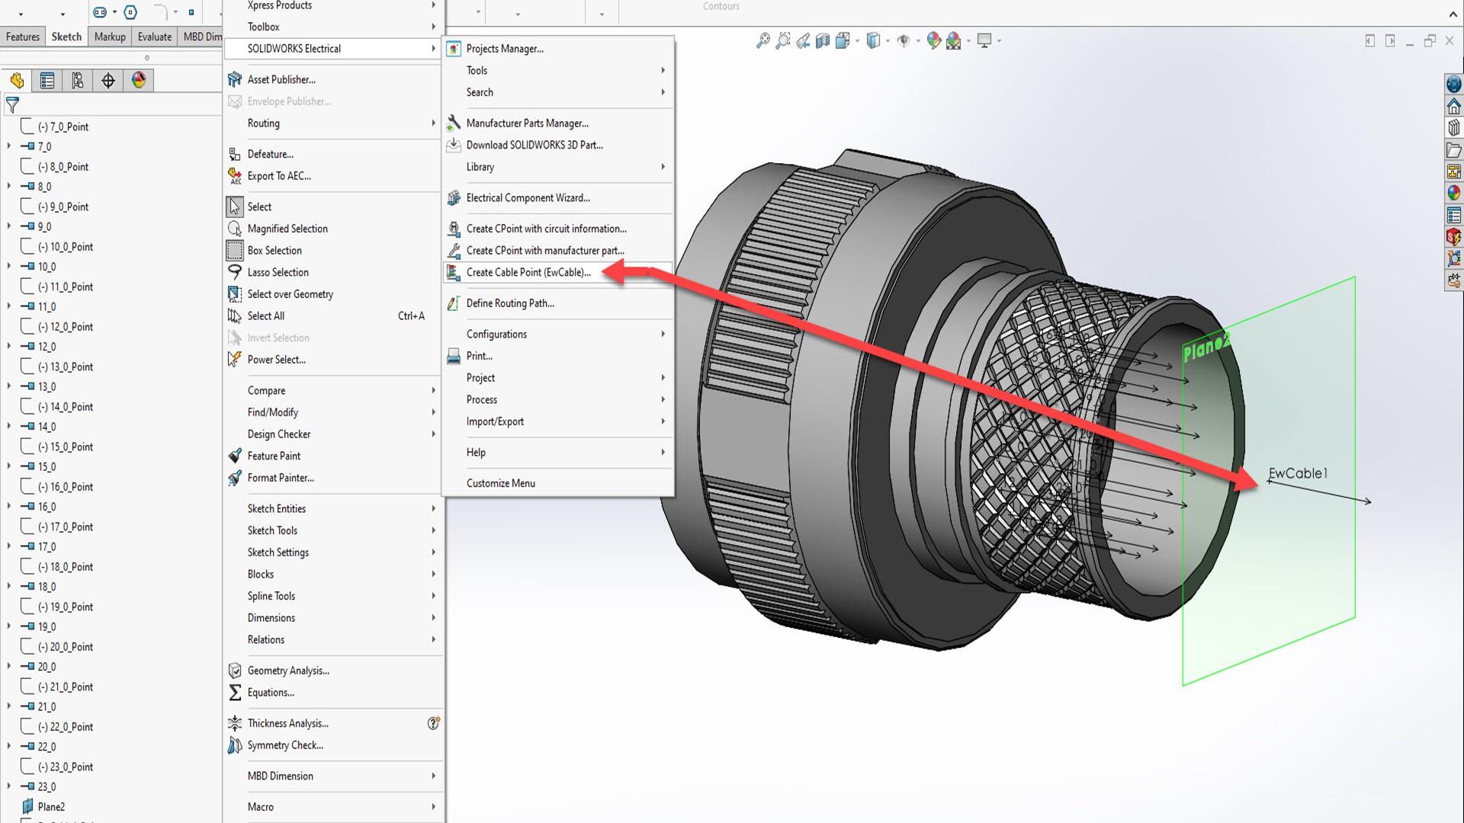Click the Magnified Selection tool
This screenshot has width=1464, height=823.
point(287,228)
